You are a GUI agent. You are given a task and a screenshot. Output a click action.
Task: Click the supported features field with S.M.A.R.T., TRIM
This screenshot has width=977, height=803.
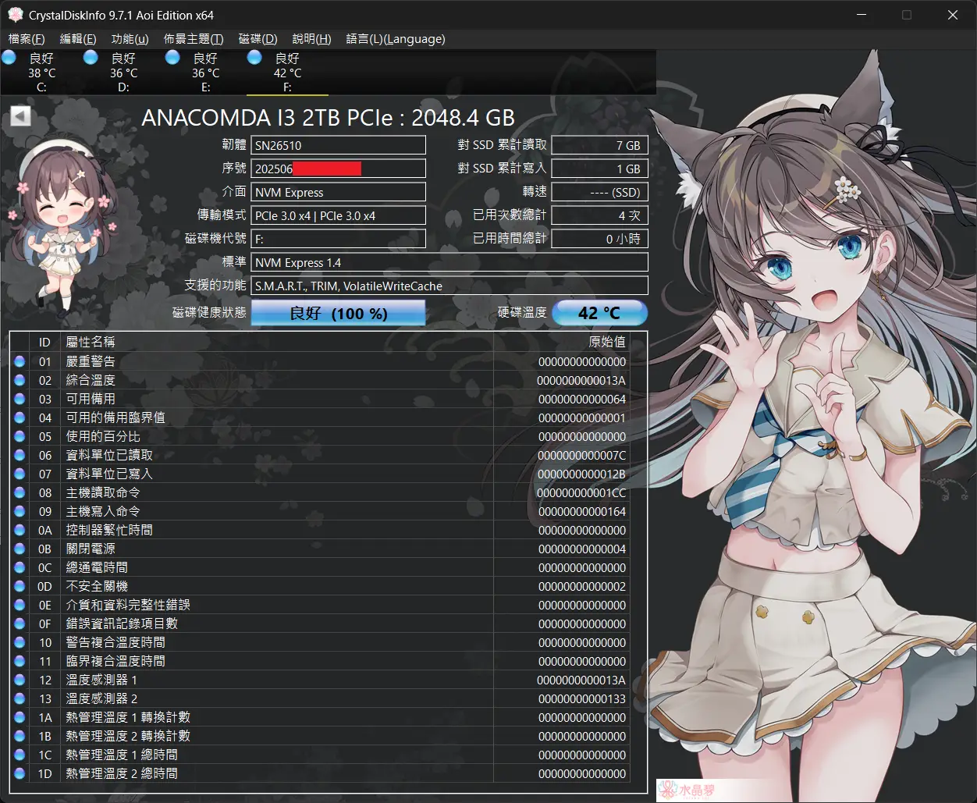click(449, 286)
